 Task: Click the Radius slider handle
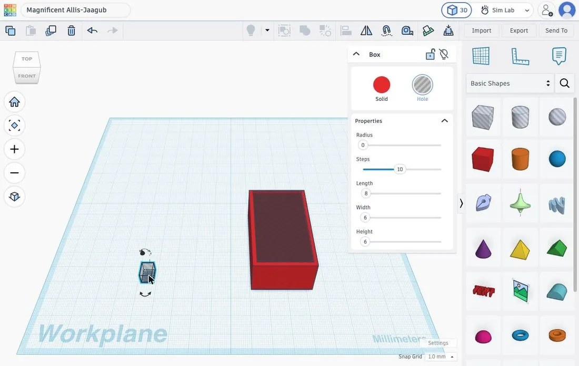tap(363, 145)
